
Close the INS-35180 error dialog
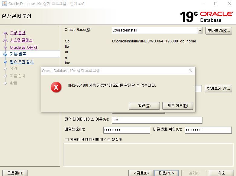point(191,71)
